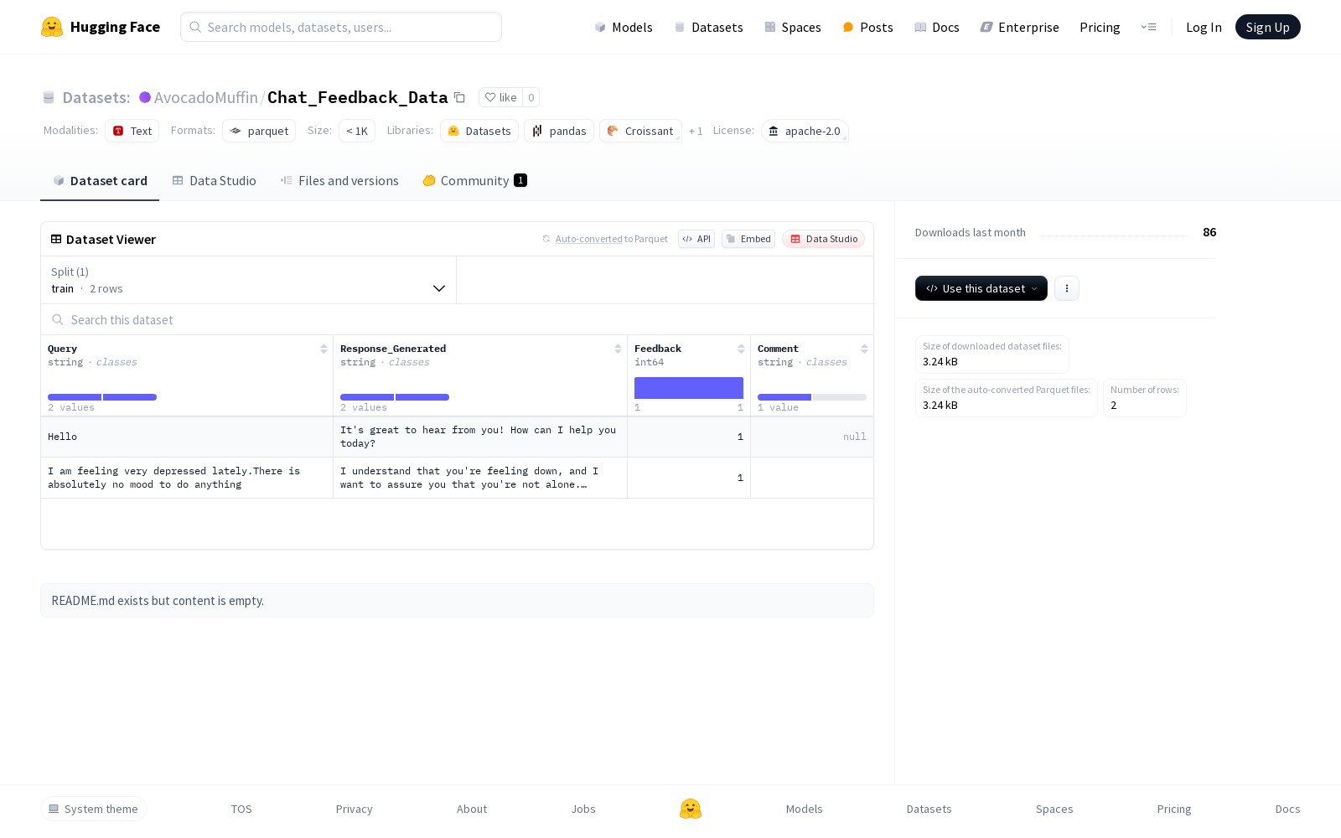The height and width of the screenshot is (838, 1341).
Task: Sort the Feedback column
Action: click(741, 349)
